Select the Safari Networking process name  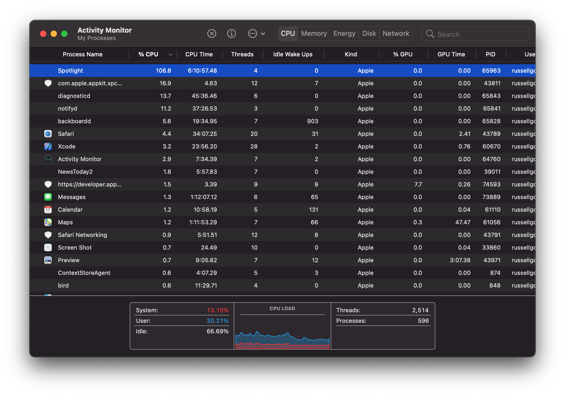pyautogui.click(x=82, y=235)
